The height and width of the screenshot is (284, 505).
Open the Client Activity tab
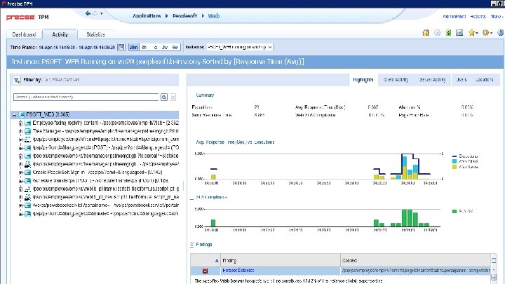pos(396,80)
